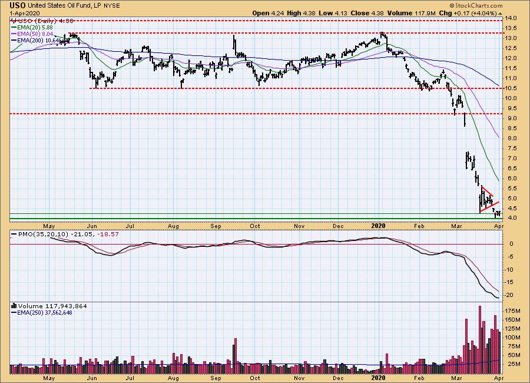
Task: Select the 'Close 4.38' value
Action: click(x=367, y=13)
